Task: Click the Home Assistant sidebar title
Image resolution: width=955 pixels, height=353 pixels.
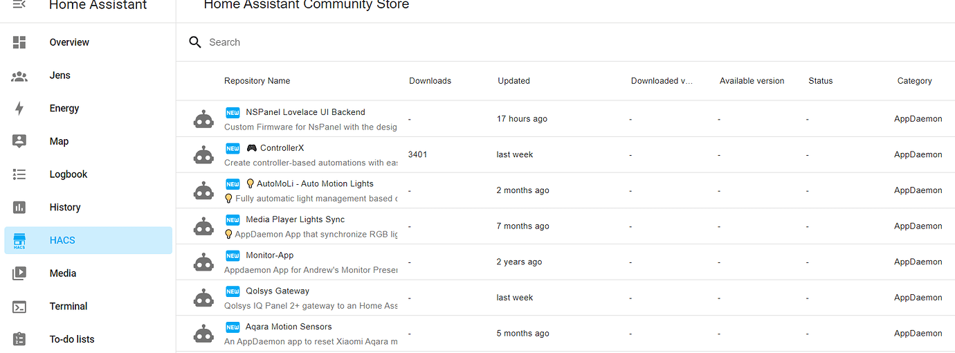Action: tap(98, 6)
